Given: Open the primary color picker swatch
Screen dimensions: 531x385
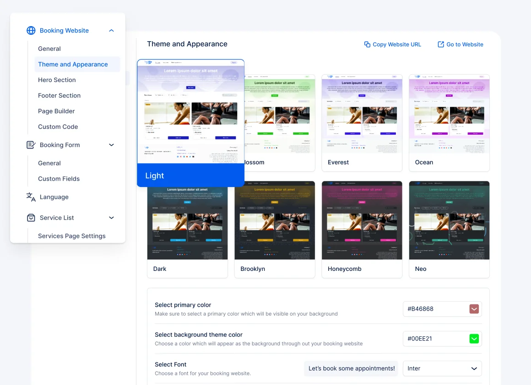Looking at the screenshot, I should [474, 309].
